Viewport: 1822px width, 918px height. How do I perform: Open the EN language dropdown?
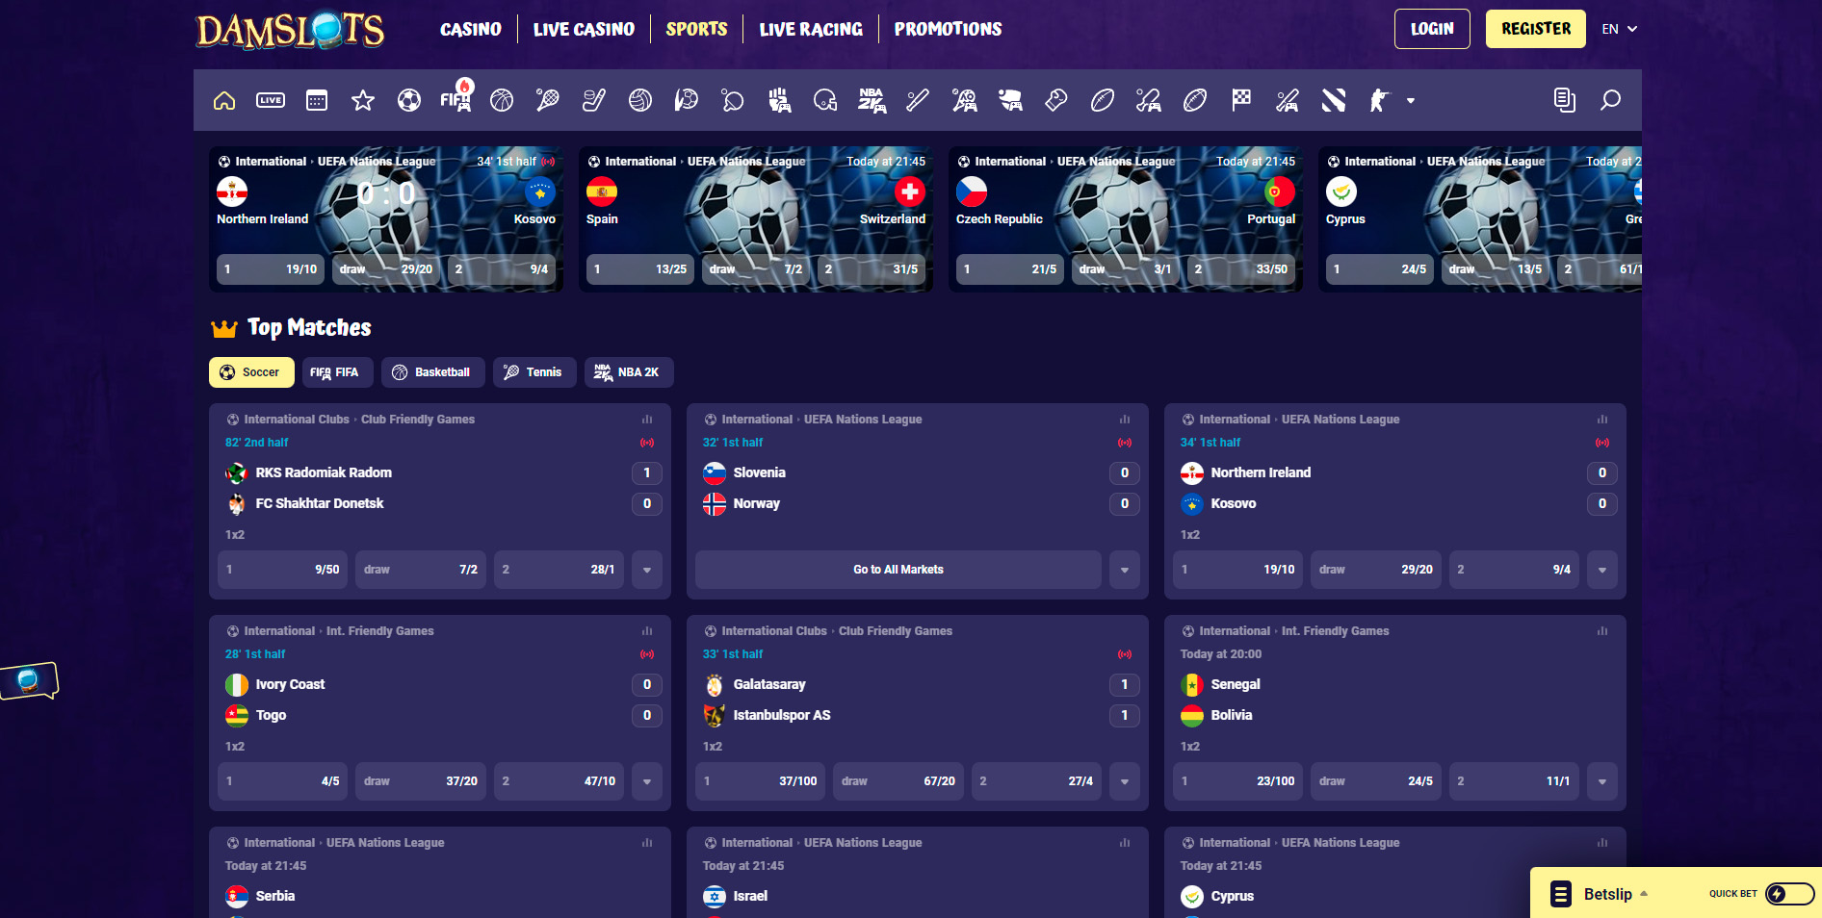(1619, 29)
